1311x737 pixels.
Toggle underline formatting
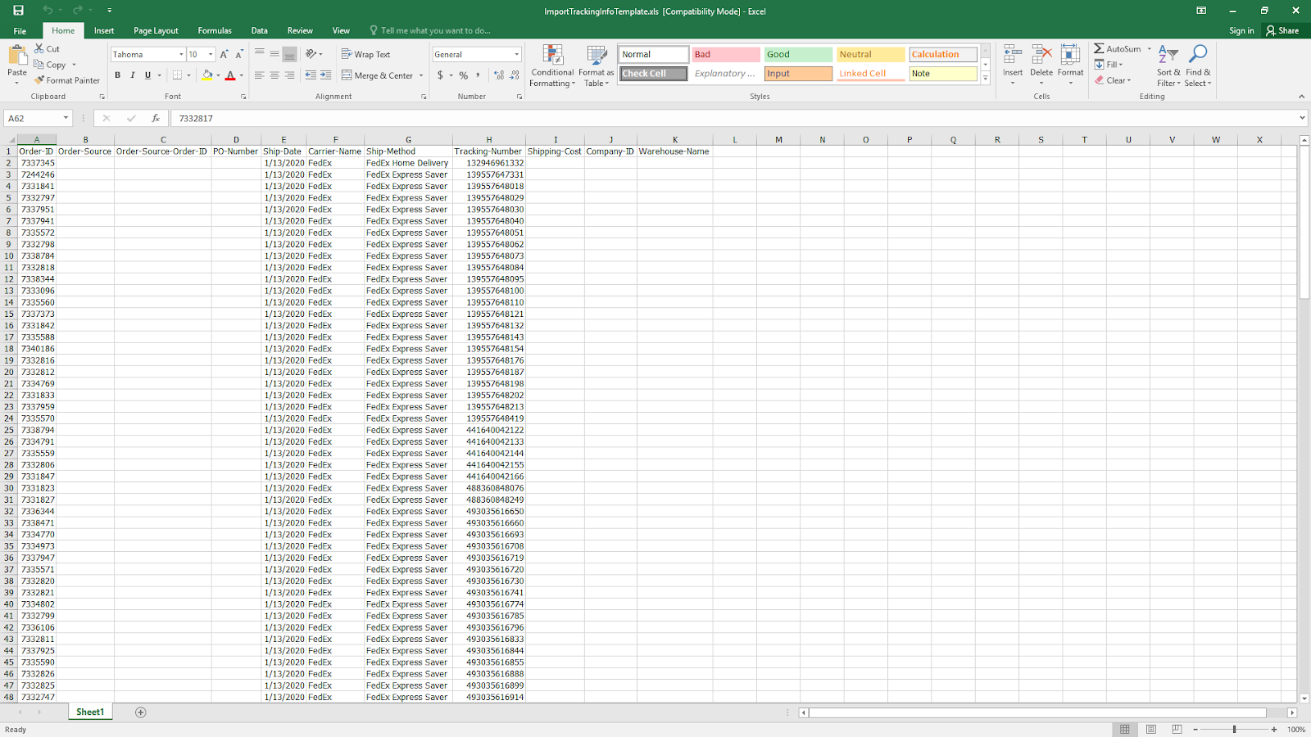(147, 75)
